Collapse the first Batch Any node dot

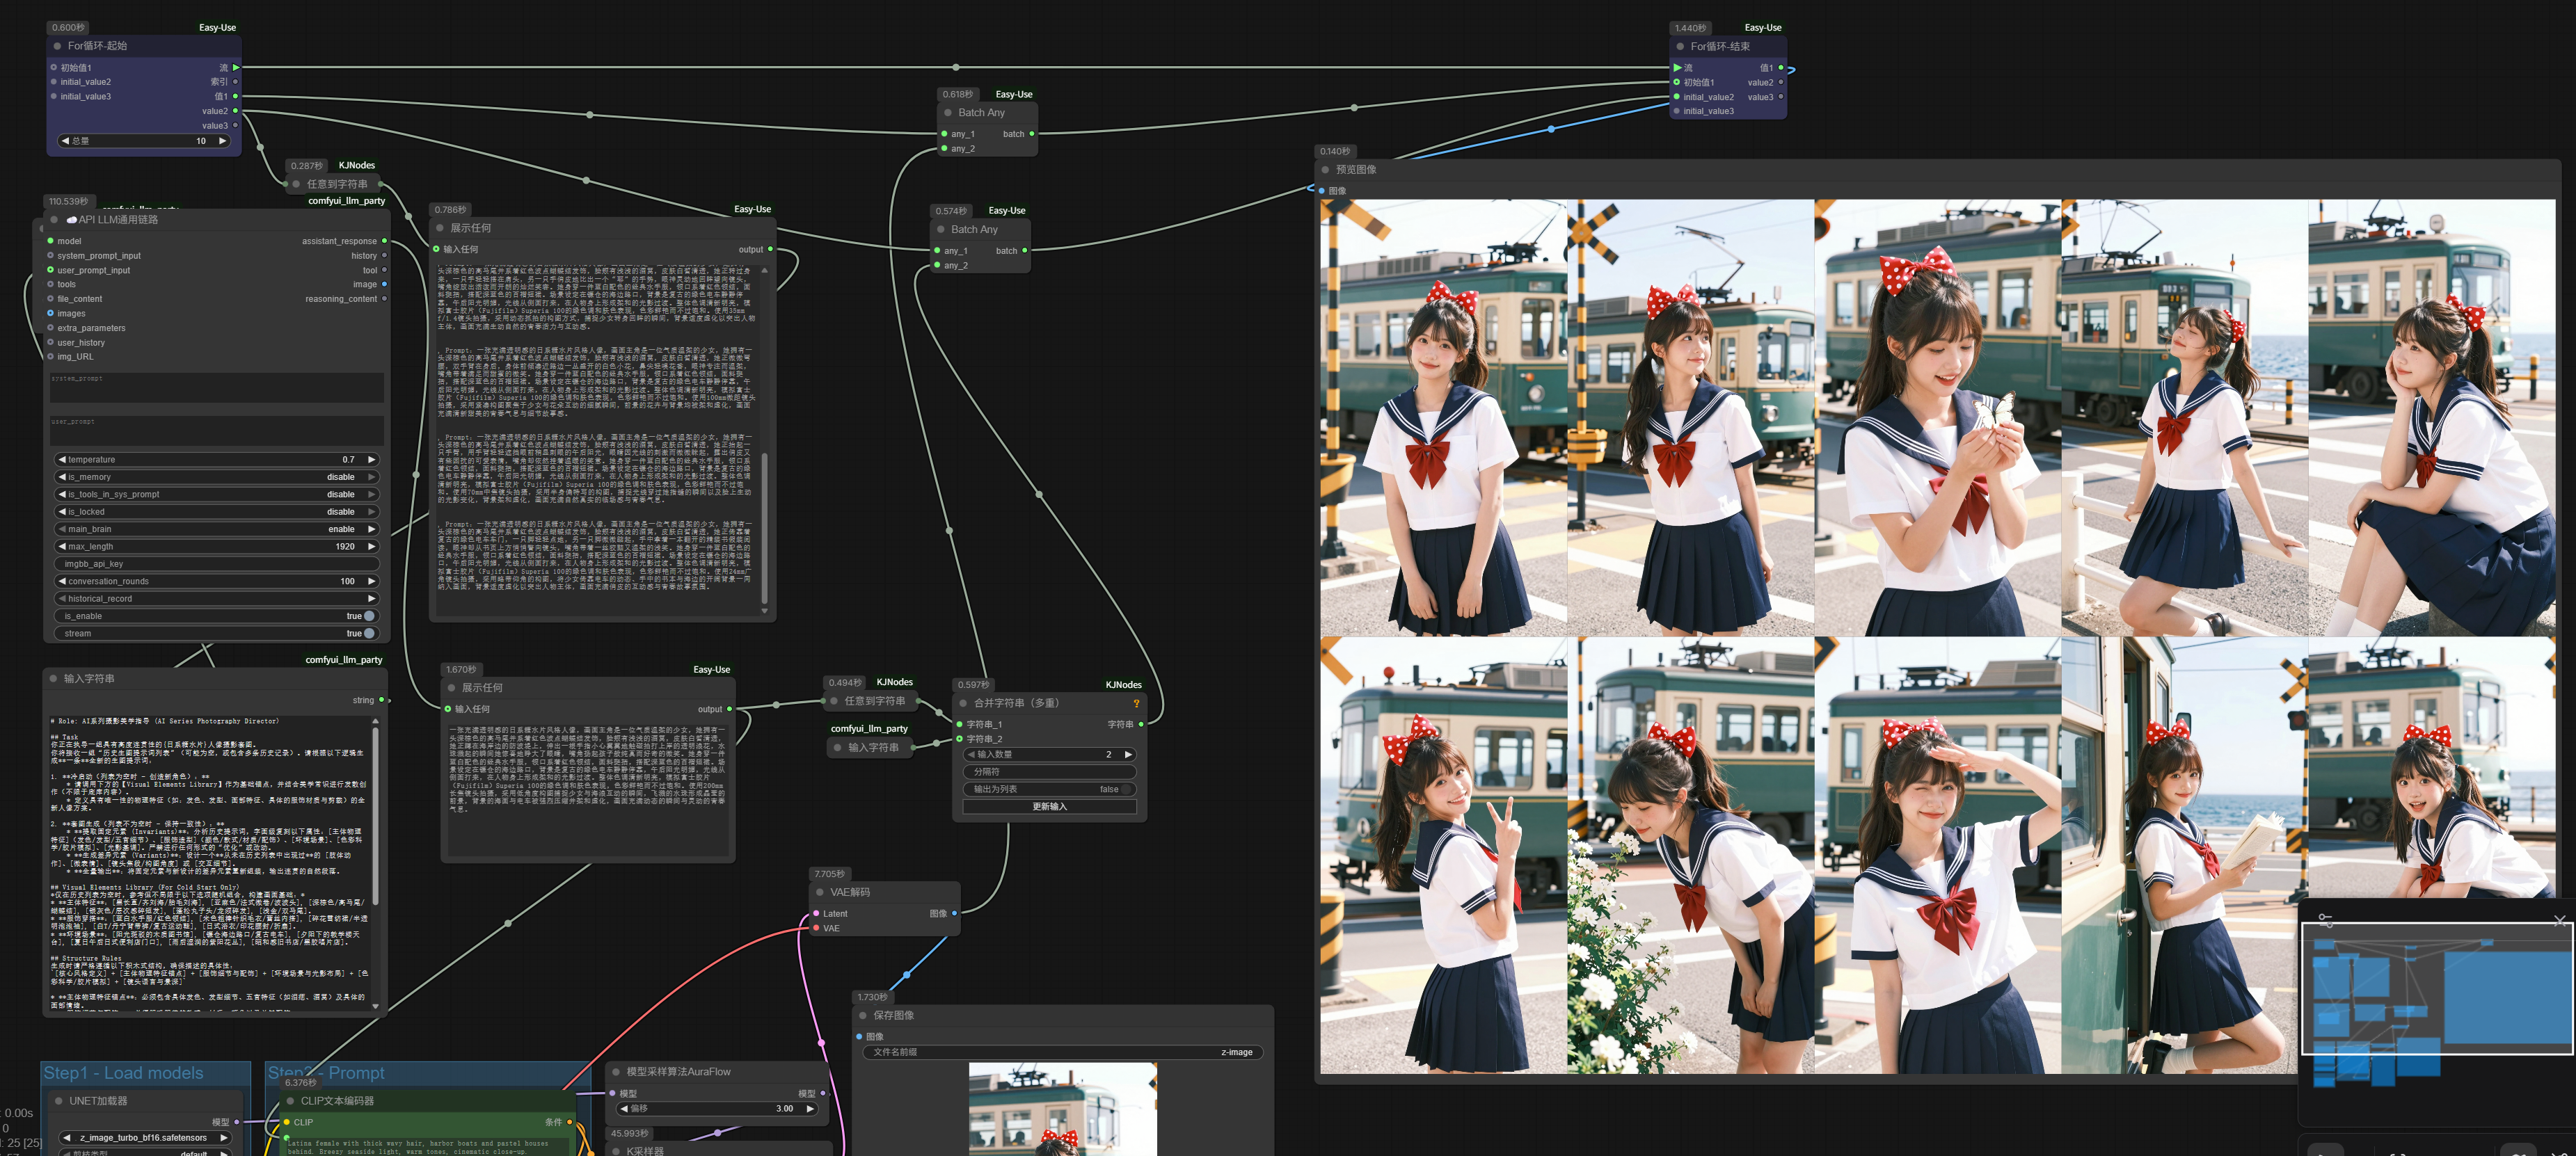point(948,113)
